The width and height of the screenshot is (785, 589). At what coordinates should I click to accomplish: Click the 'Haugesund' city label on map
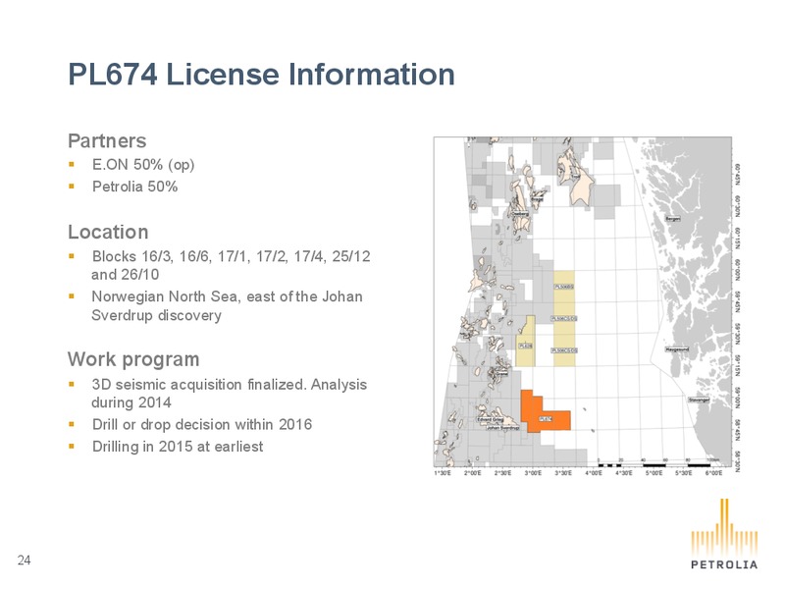tap(677, 349)
